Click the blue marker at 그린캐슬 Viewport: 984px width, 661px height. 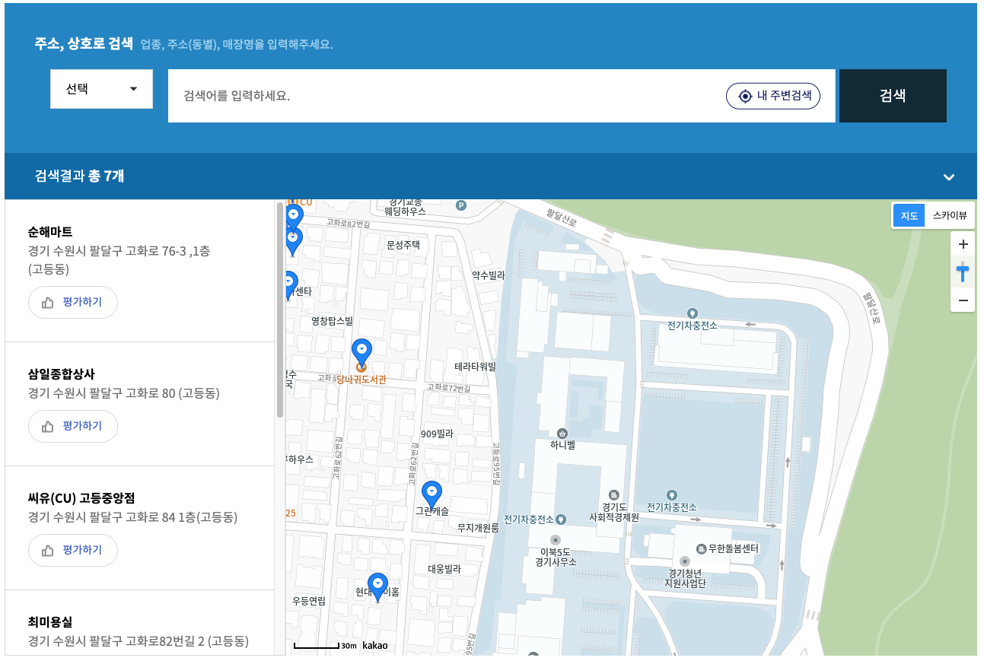(432, 495)
